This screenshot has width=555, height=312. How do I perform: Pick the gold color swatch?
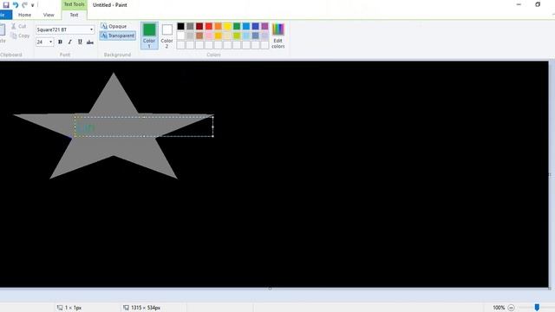(218, 36)
